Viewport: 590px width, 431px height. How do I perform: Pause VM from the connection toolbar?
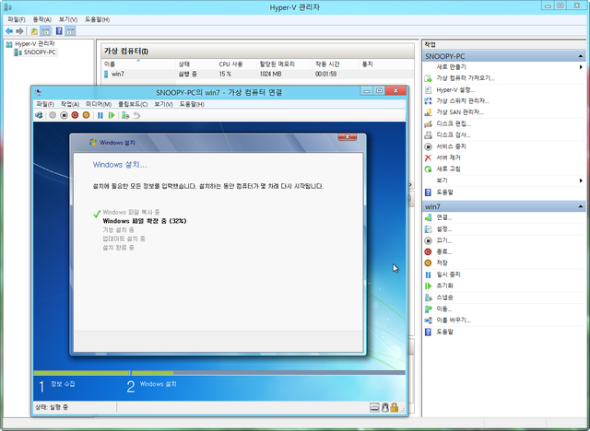click(x=100, y=115)
